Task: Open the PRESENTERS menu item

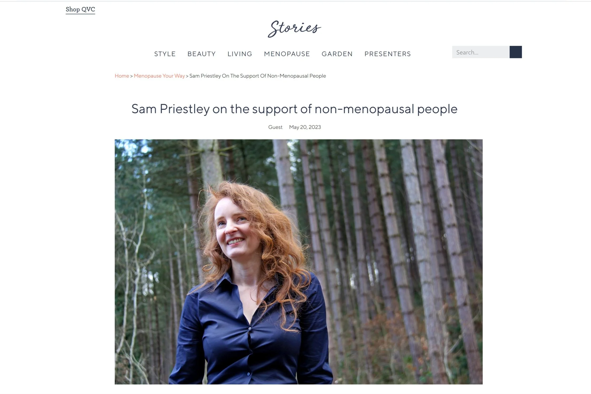Action: 388,54
